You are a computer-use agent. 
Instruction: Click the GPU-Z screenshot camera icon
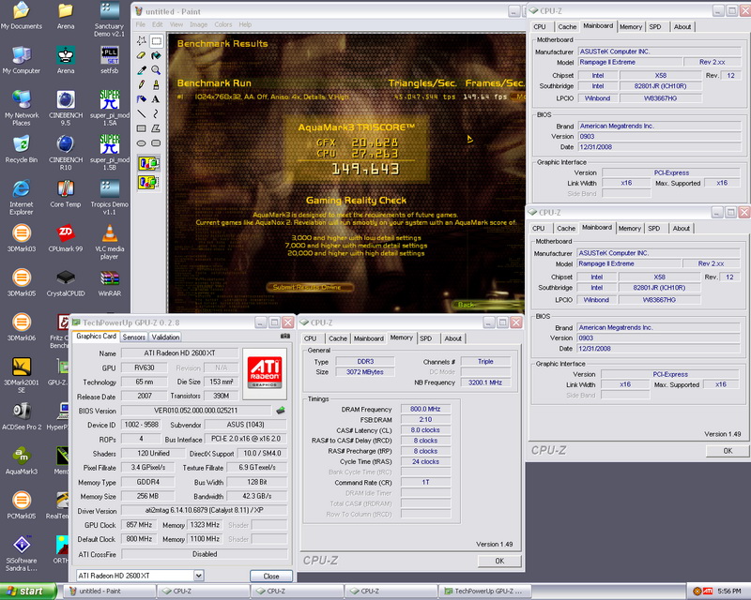(x=285, y=337)
